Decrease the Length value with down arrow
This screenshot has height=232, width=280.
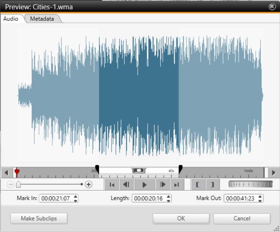point(168,201)
